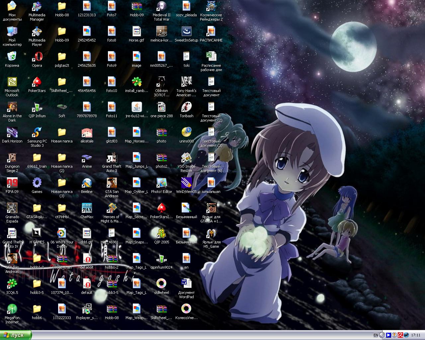Open one piece 288 video file
Screen dimensions: 425x340
[x=161, y=107]
